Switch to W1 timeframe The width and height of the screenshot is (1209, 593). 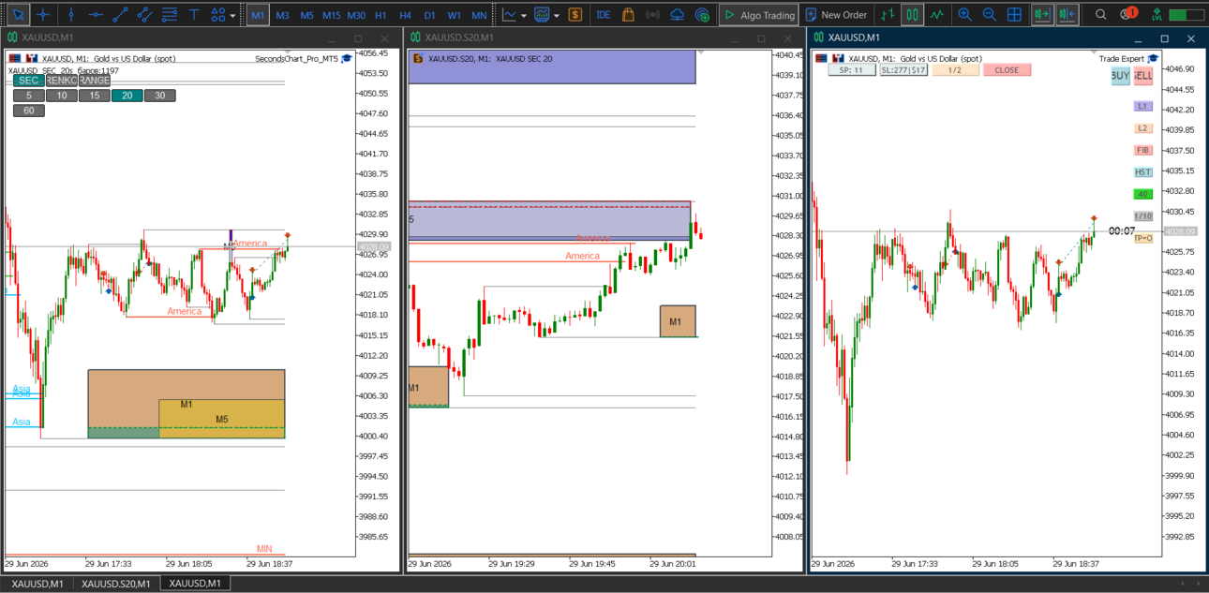click(x=454, y=15)
